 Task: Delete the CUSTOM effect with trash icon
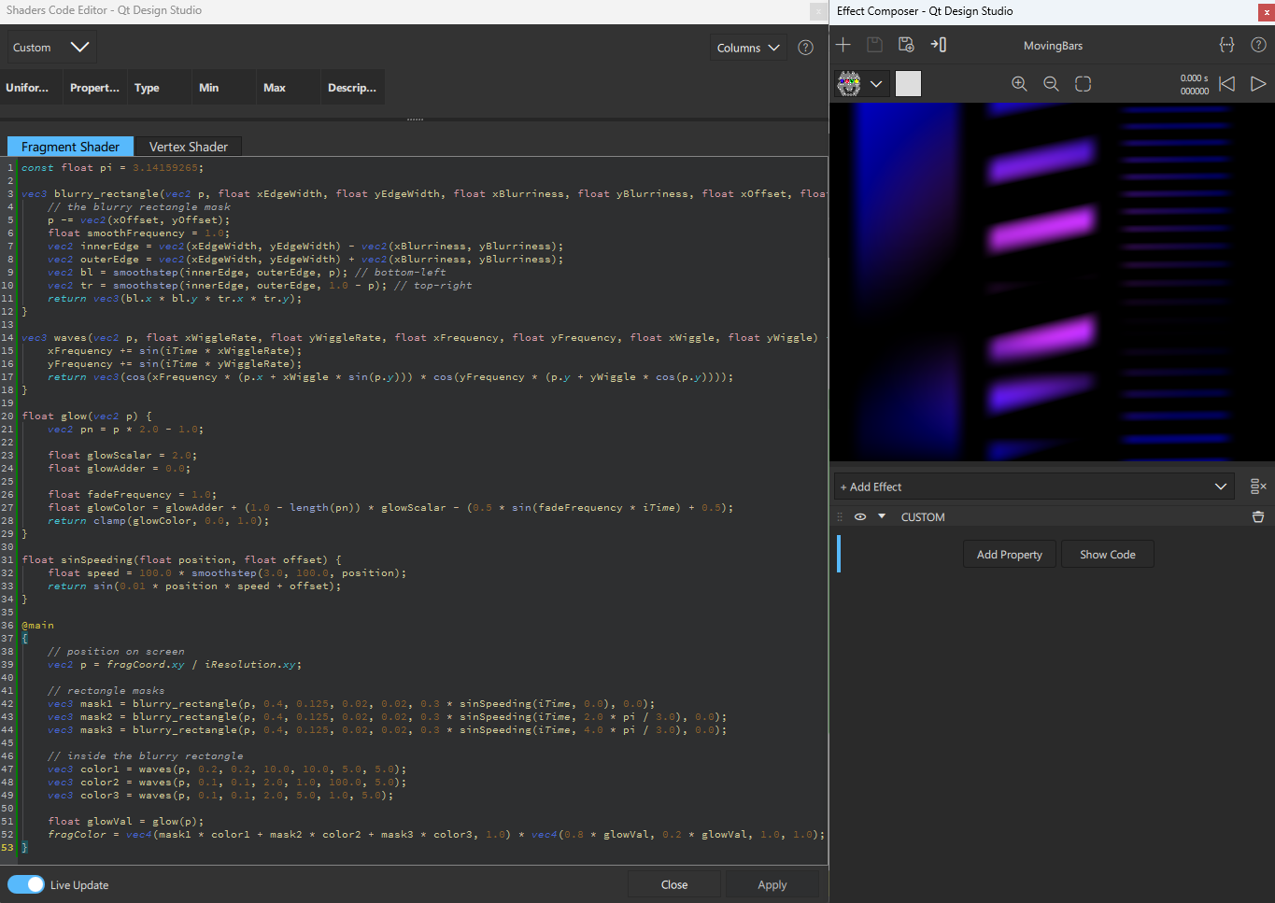click(1258, 516)
